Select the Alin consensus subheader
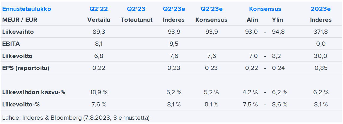 [252, 20]
